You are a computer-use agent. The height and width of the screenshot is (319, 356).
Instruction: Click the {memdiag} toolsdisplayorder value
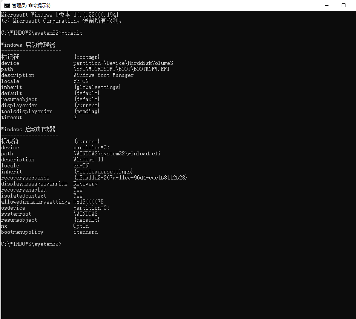87,111
